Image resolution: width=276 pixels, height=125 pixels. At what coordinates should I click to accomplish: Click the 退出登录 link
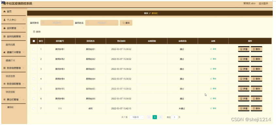pyautogui.click(x=263, y=3)
